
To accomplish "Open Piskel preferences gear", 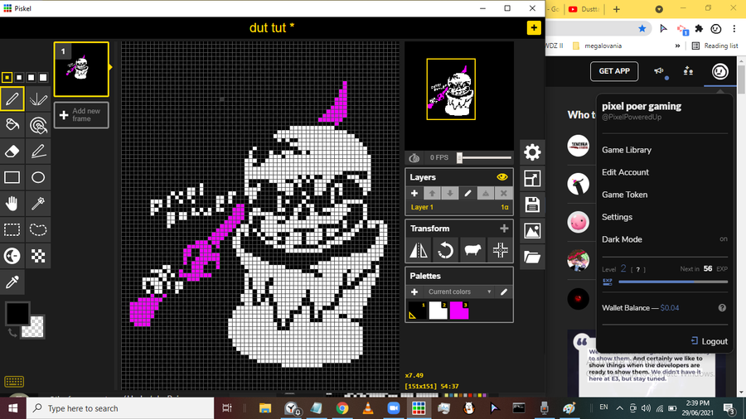I will pyautogui.click(x=532, y=152).
